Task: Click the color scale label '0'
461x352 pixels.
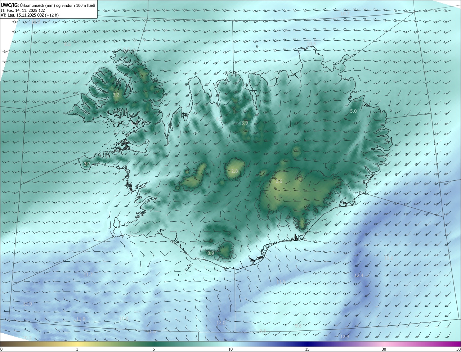Action: pos(1,349)
